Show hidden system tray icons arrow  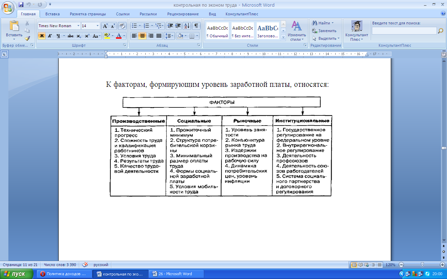[403, 274]
